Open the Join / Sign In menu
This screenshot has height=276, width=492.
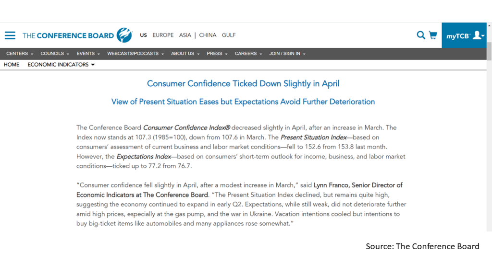pyautogui.click(x=287, y=54)
